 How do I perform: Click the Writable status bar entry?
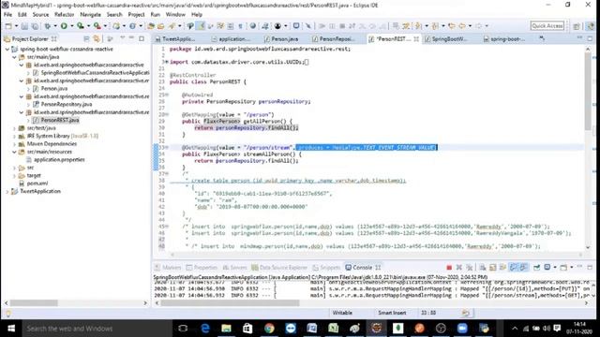click(x=342, y=313)
